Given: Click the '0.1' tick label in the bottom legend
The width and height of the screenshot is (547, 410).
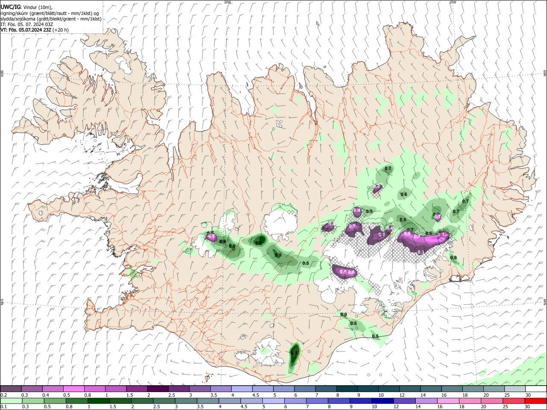Looking at the screenshot, I should point(3,407).
